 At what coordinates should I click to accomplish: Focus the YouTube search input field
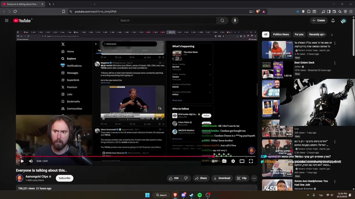(167, 20)
